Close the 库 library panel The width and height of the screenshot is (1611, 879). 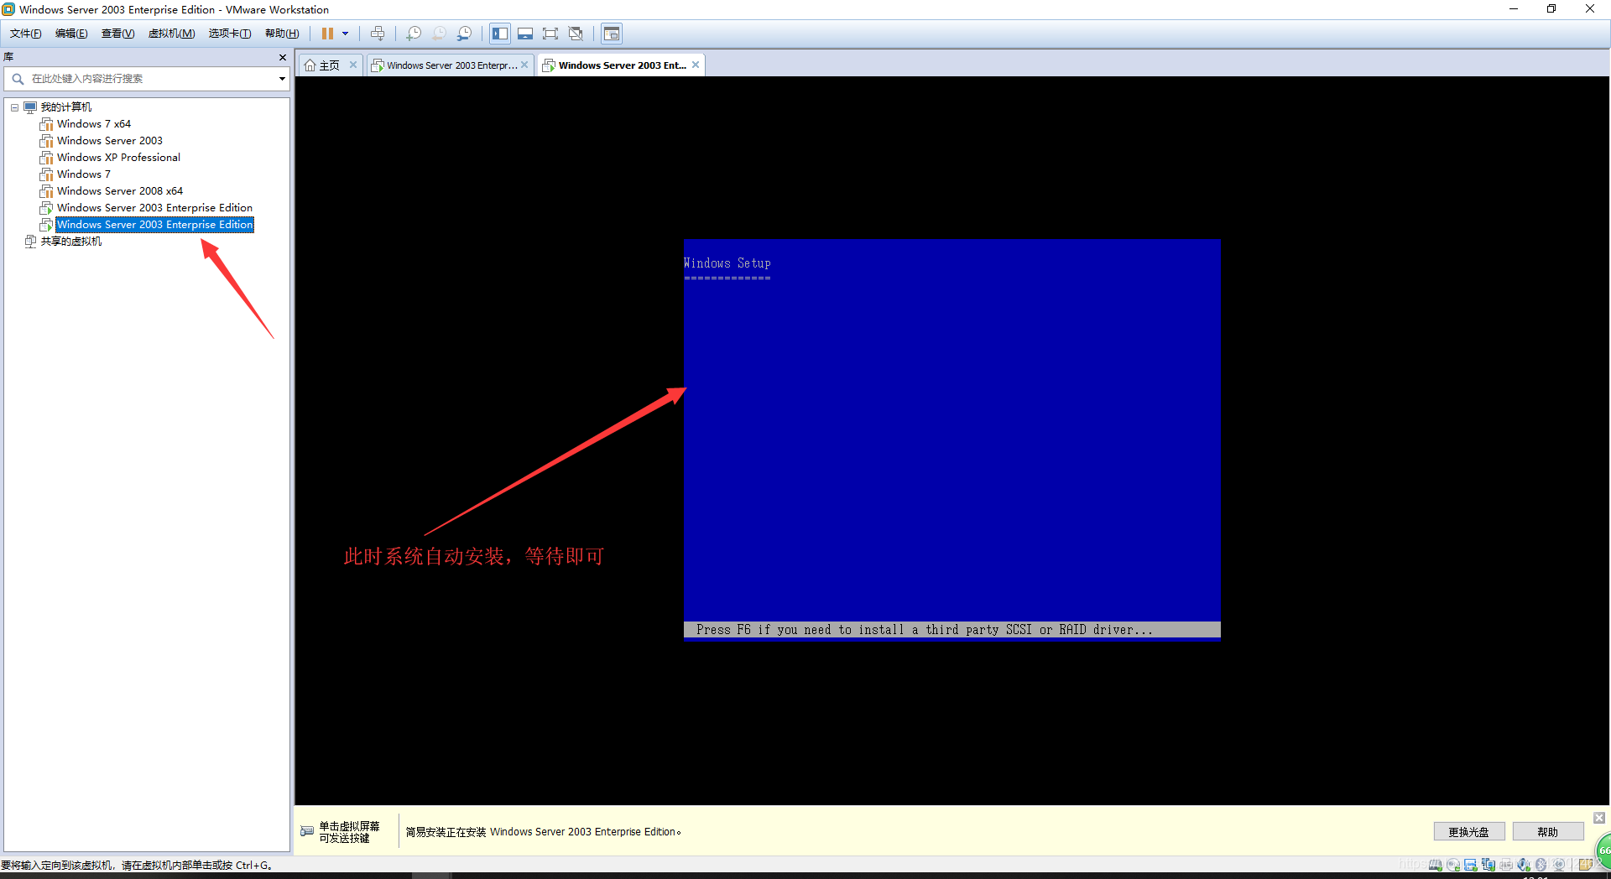[283, 57]
